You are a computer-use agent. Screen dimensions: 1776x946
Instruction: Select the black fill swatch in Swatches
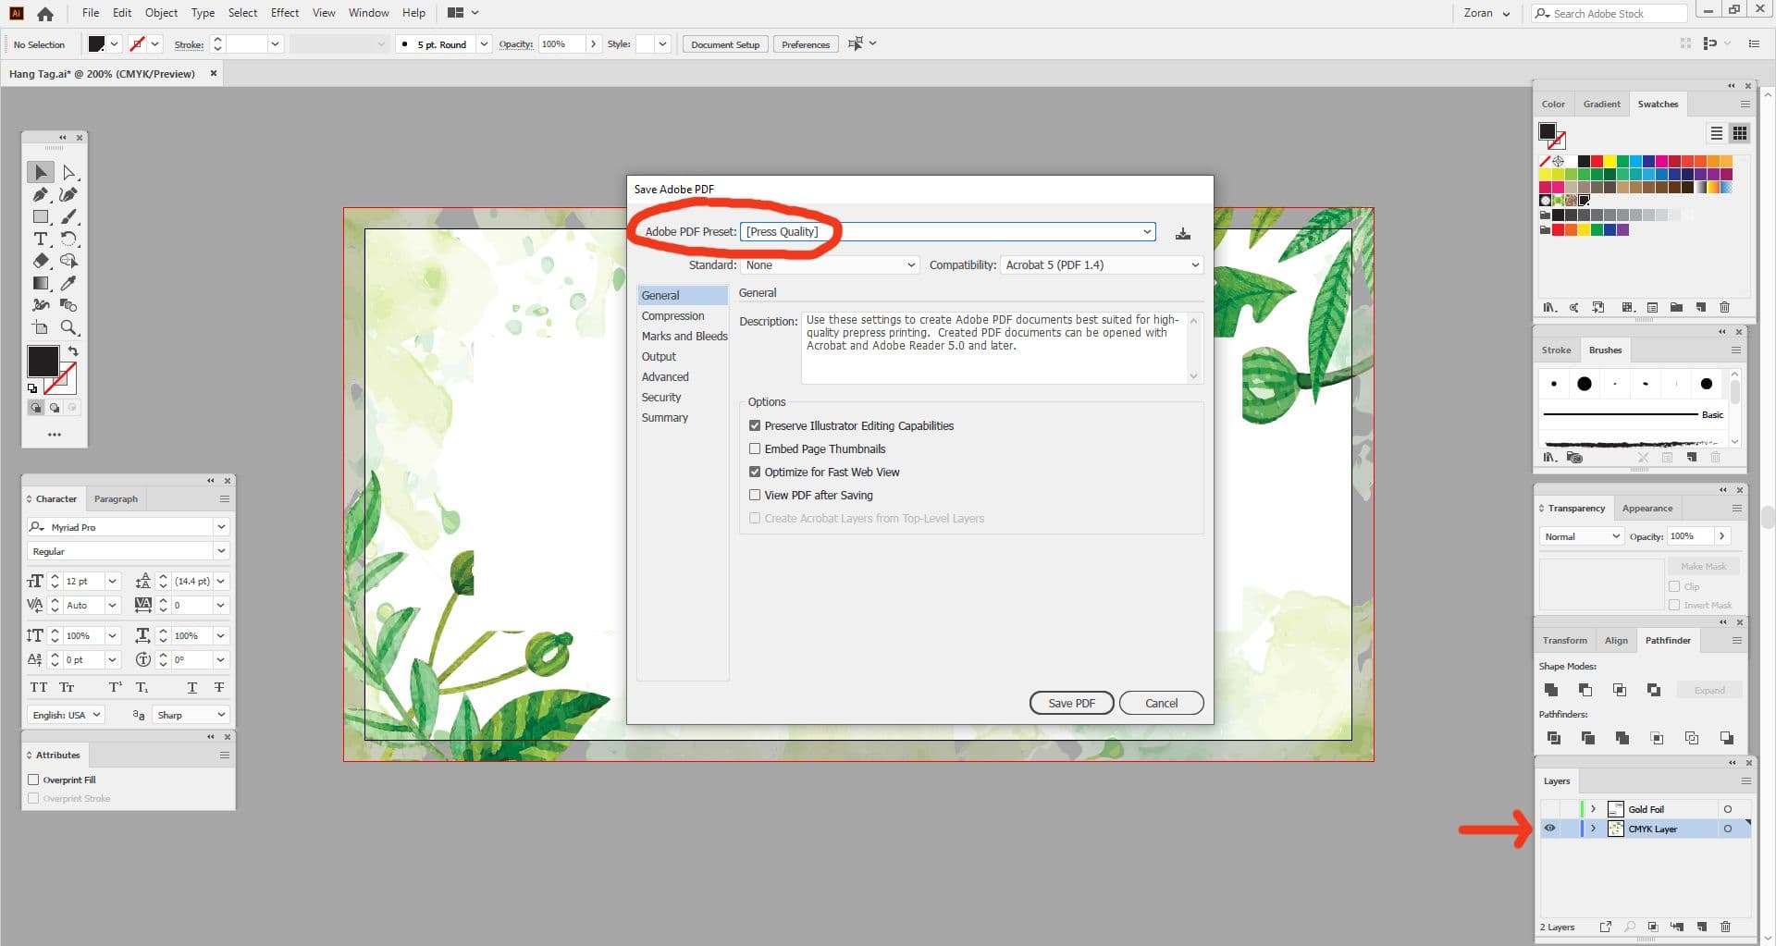[1584, 161]
